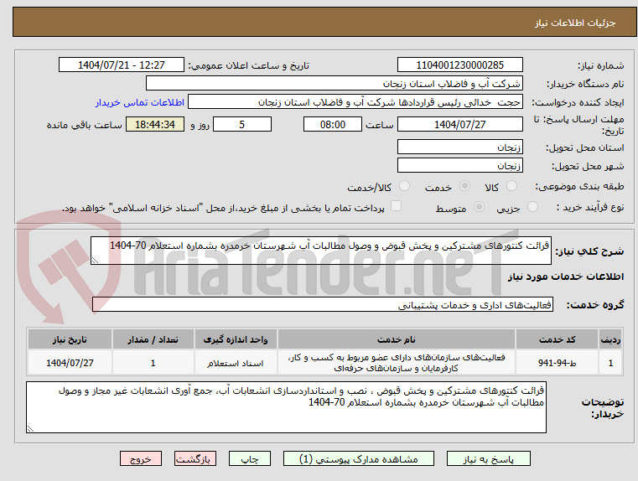Click the خروج exit button
Viewport: 638px width, 481px height.
(x=140, y=458)
